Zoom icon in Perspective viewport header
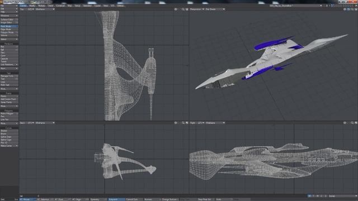 coord(352,9)
